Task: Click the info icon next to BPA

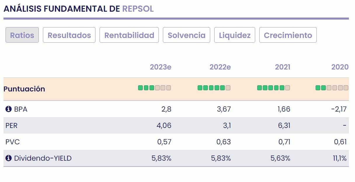Action: coord(8,109)
